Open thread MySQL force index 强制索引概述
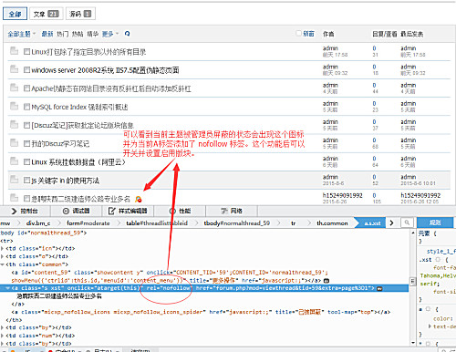 (x=79, y=107)
